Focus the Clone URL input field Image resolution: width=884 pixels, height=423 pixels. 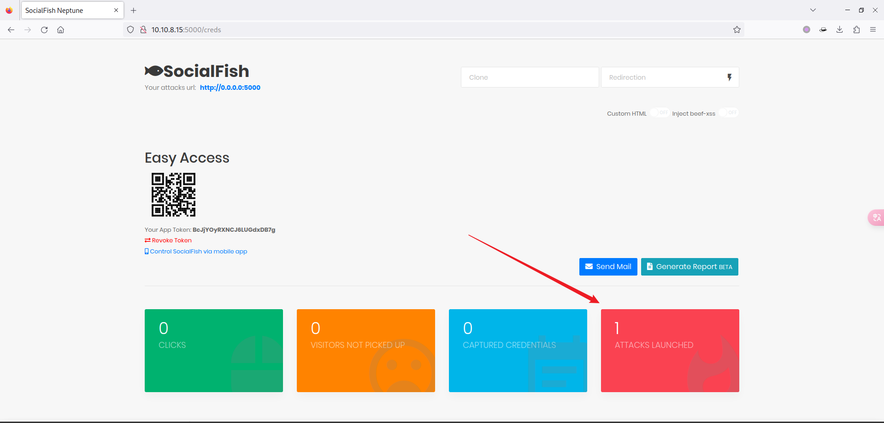[x=530, y=77]
